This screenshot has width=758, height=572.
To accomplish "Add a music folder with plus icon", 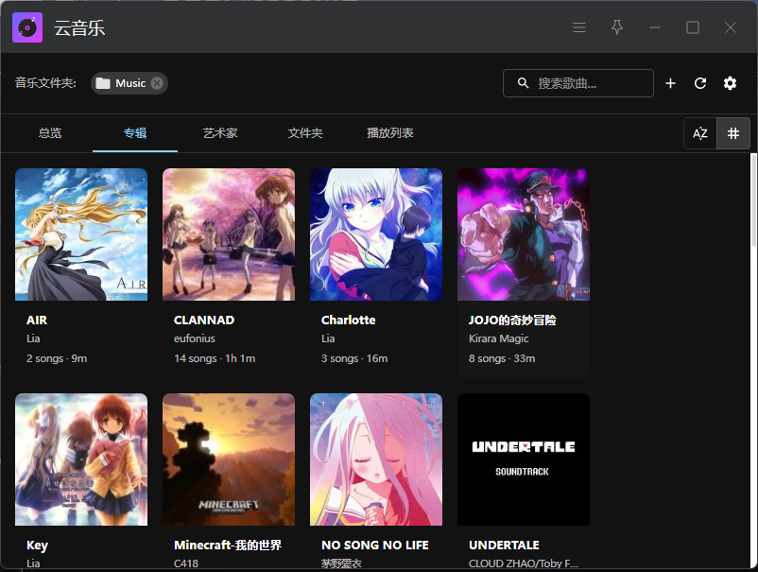I will [x=670, y=83].
